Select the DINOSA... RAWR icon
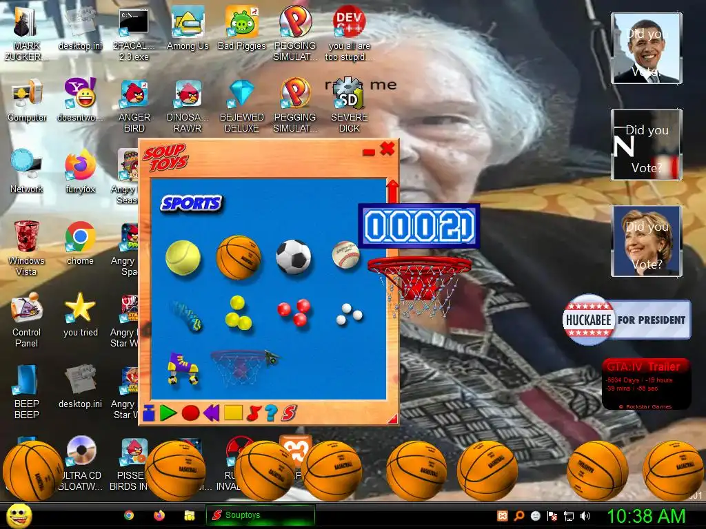The width and height of the screenshot is (706, 529). (188, 106)
